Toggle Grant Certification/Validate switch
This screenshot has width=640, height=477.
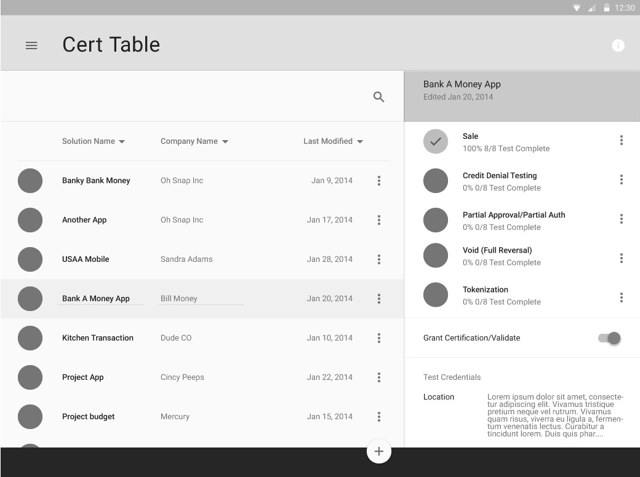(x=610, y=338)
